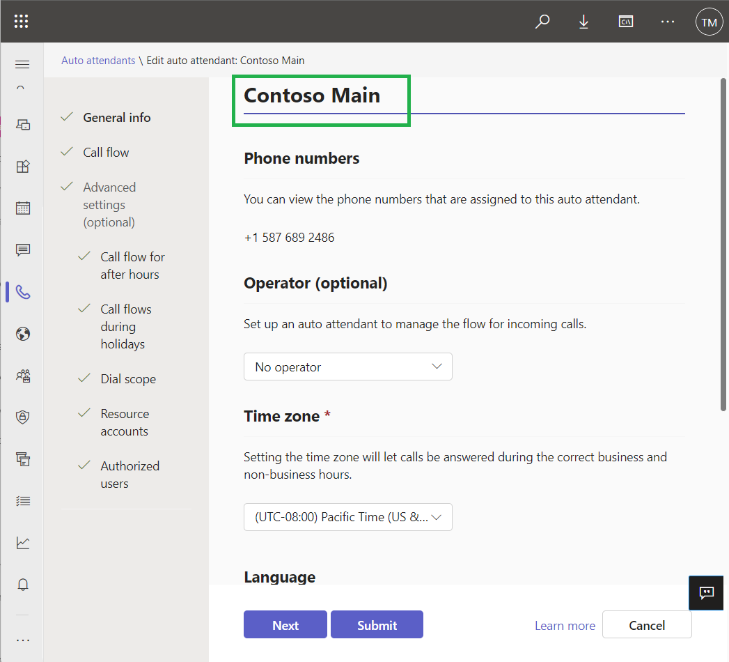
Task: Click the Auto attendants breadcrumb link
Action: (98, 61)
